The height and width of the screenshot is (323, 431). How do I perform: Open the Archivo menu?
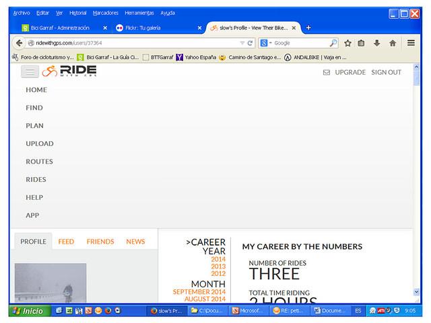click(22, 13)
